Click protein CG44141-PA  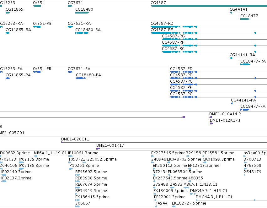pos(232,103)
